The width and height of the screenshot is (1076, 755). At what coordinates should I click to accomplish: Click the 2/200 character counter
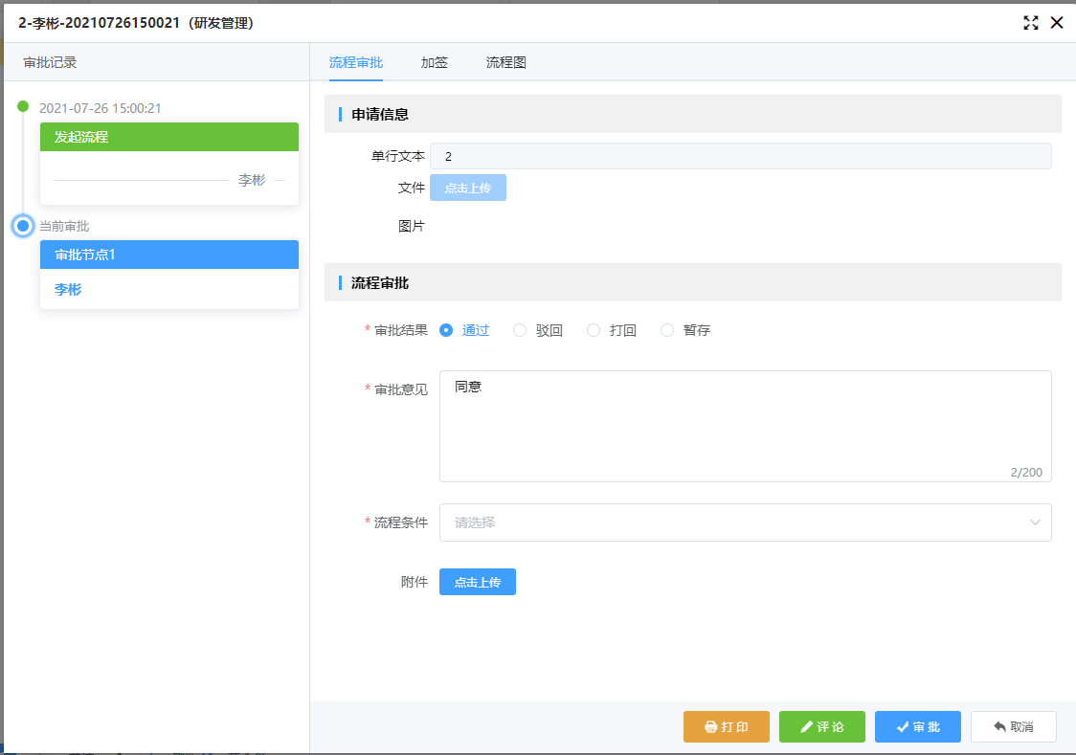pyautogui.click(x=1026, y=473)
